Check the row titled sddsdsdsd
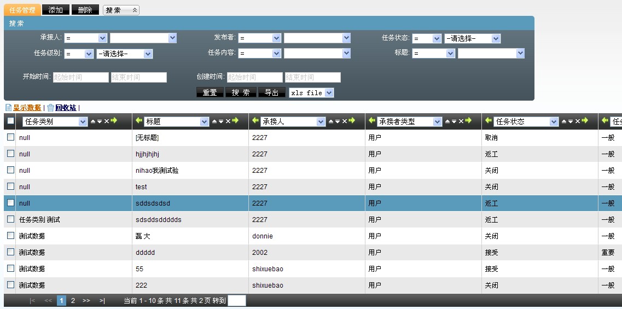The image size is (622, 309). tap(10, 203)
